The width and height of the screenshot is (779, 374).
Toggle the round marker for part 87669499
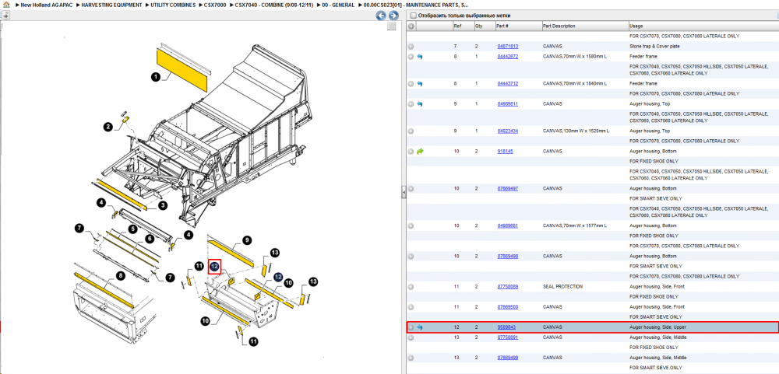point(411,358)
